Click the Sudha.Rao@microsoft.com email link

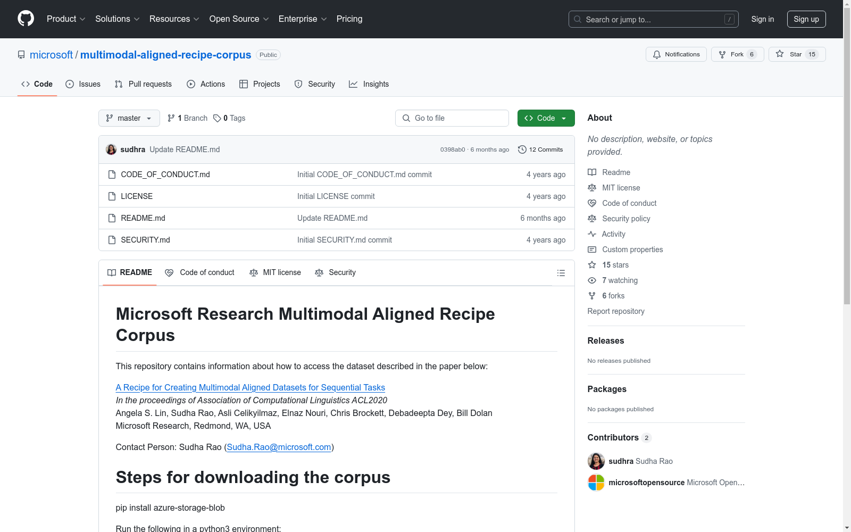point(279,447)
